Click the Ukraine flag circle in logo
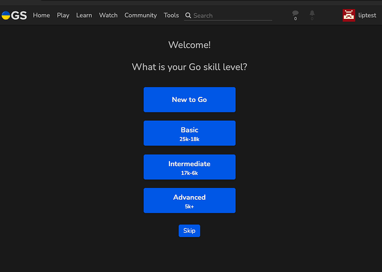Viewport: 382px width, 272px height. 5,16
